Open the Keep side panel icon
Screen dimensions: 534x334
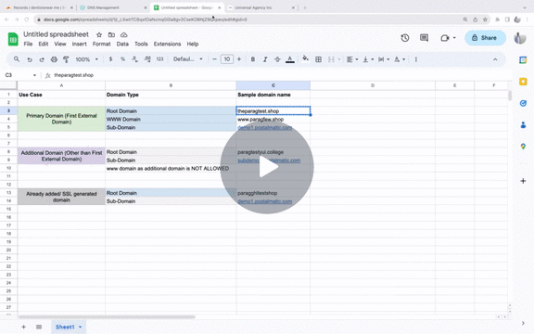point(523,82)
